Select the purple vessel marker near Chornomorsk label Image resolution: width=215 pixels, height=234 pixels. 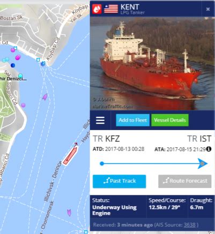pyautogui.click(x=69, y=213)
